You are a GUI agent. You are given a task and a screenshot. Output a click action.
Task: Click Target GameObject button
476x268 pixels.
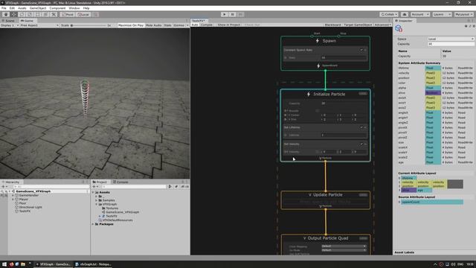point(358,25)
